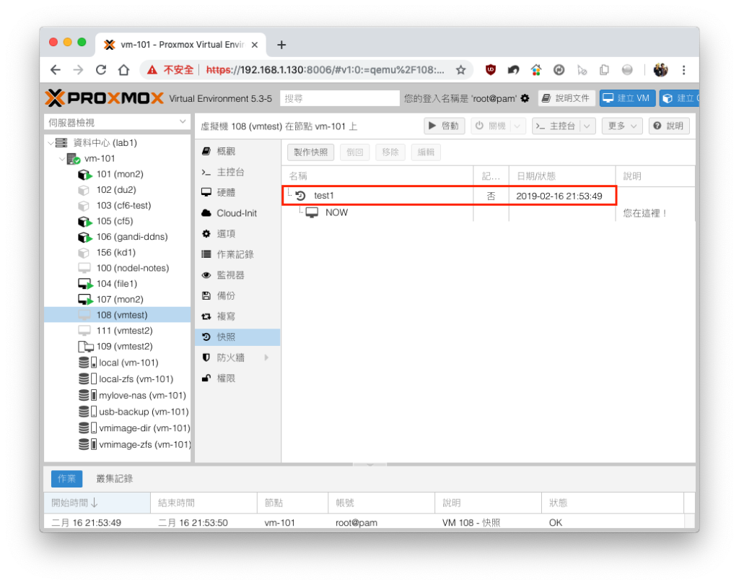Open the uBlock Origin shield extension
The height and width of the screenshot is (585, 739).
491,70
